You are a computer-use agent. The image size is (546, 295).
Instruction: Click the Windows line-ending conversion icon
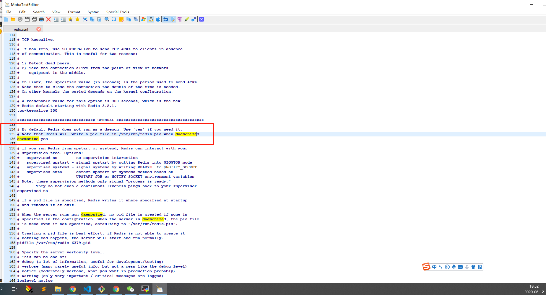144,19
